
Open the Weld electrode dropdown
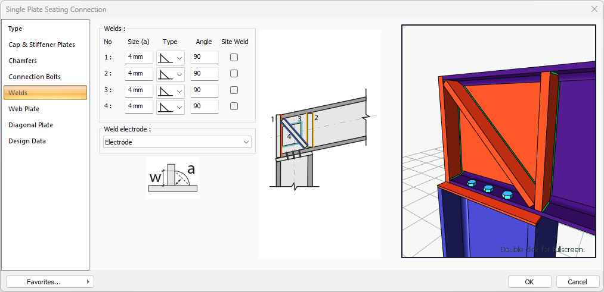pos(177,142)
